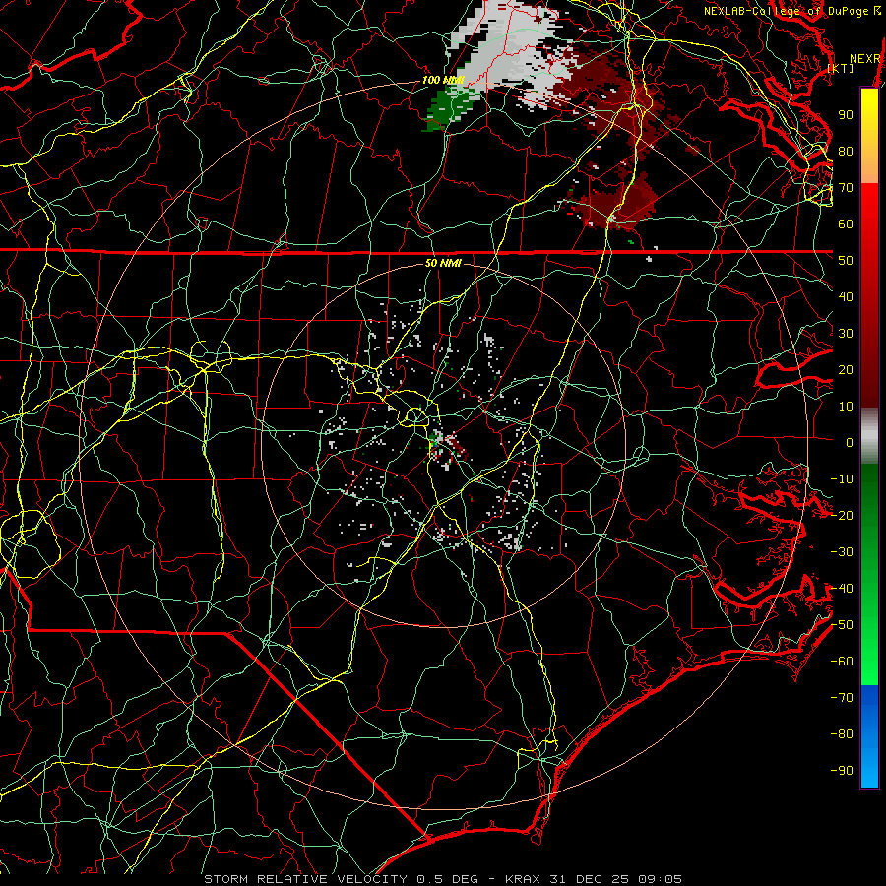The width and height of the screenshot is (886, 886).
Task: Click the 10 value on velocity scale
Action: pyautogui.click(x=846, y=407)
